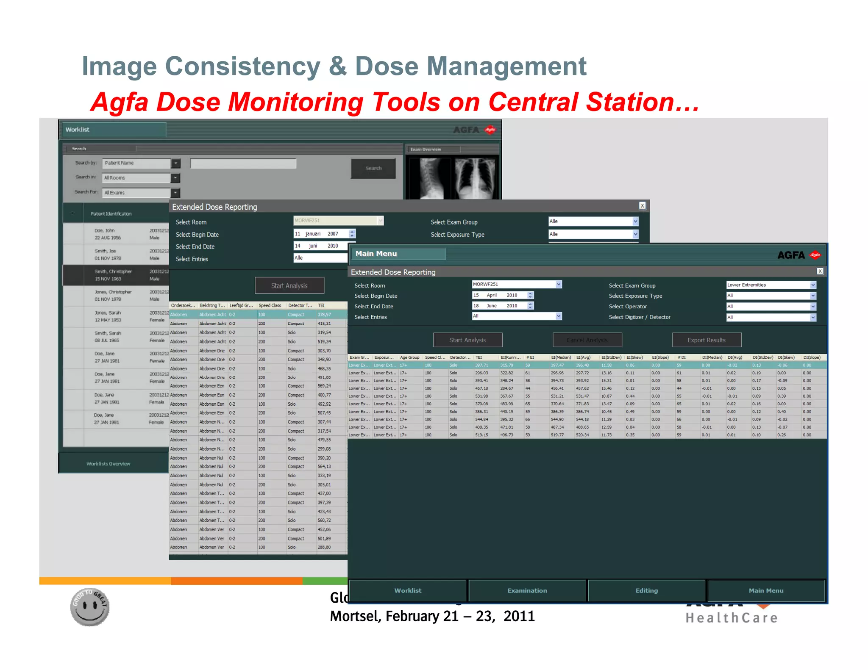The height and width of the screenshot is (670, 868).
Task: Click the Main Menu title tab
Action: tap(398, 254)
